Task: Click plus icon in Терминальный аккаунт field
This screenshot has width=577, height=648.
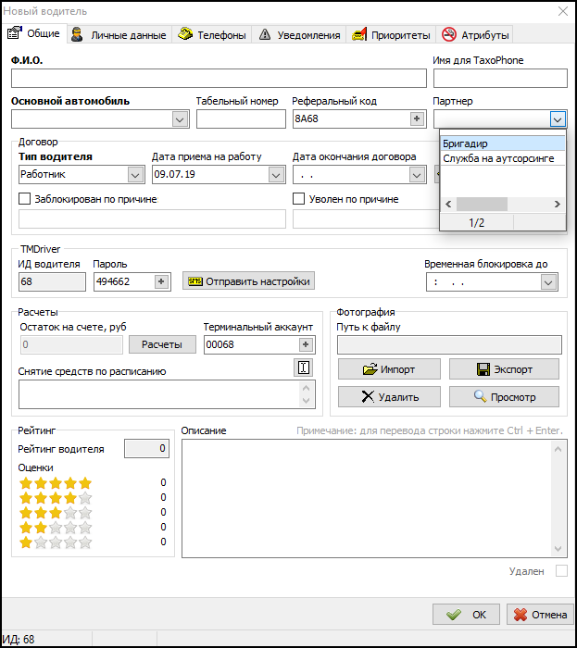Action: [x=305, y=344]
